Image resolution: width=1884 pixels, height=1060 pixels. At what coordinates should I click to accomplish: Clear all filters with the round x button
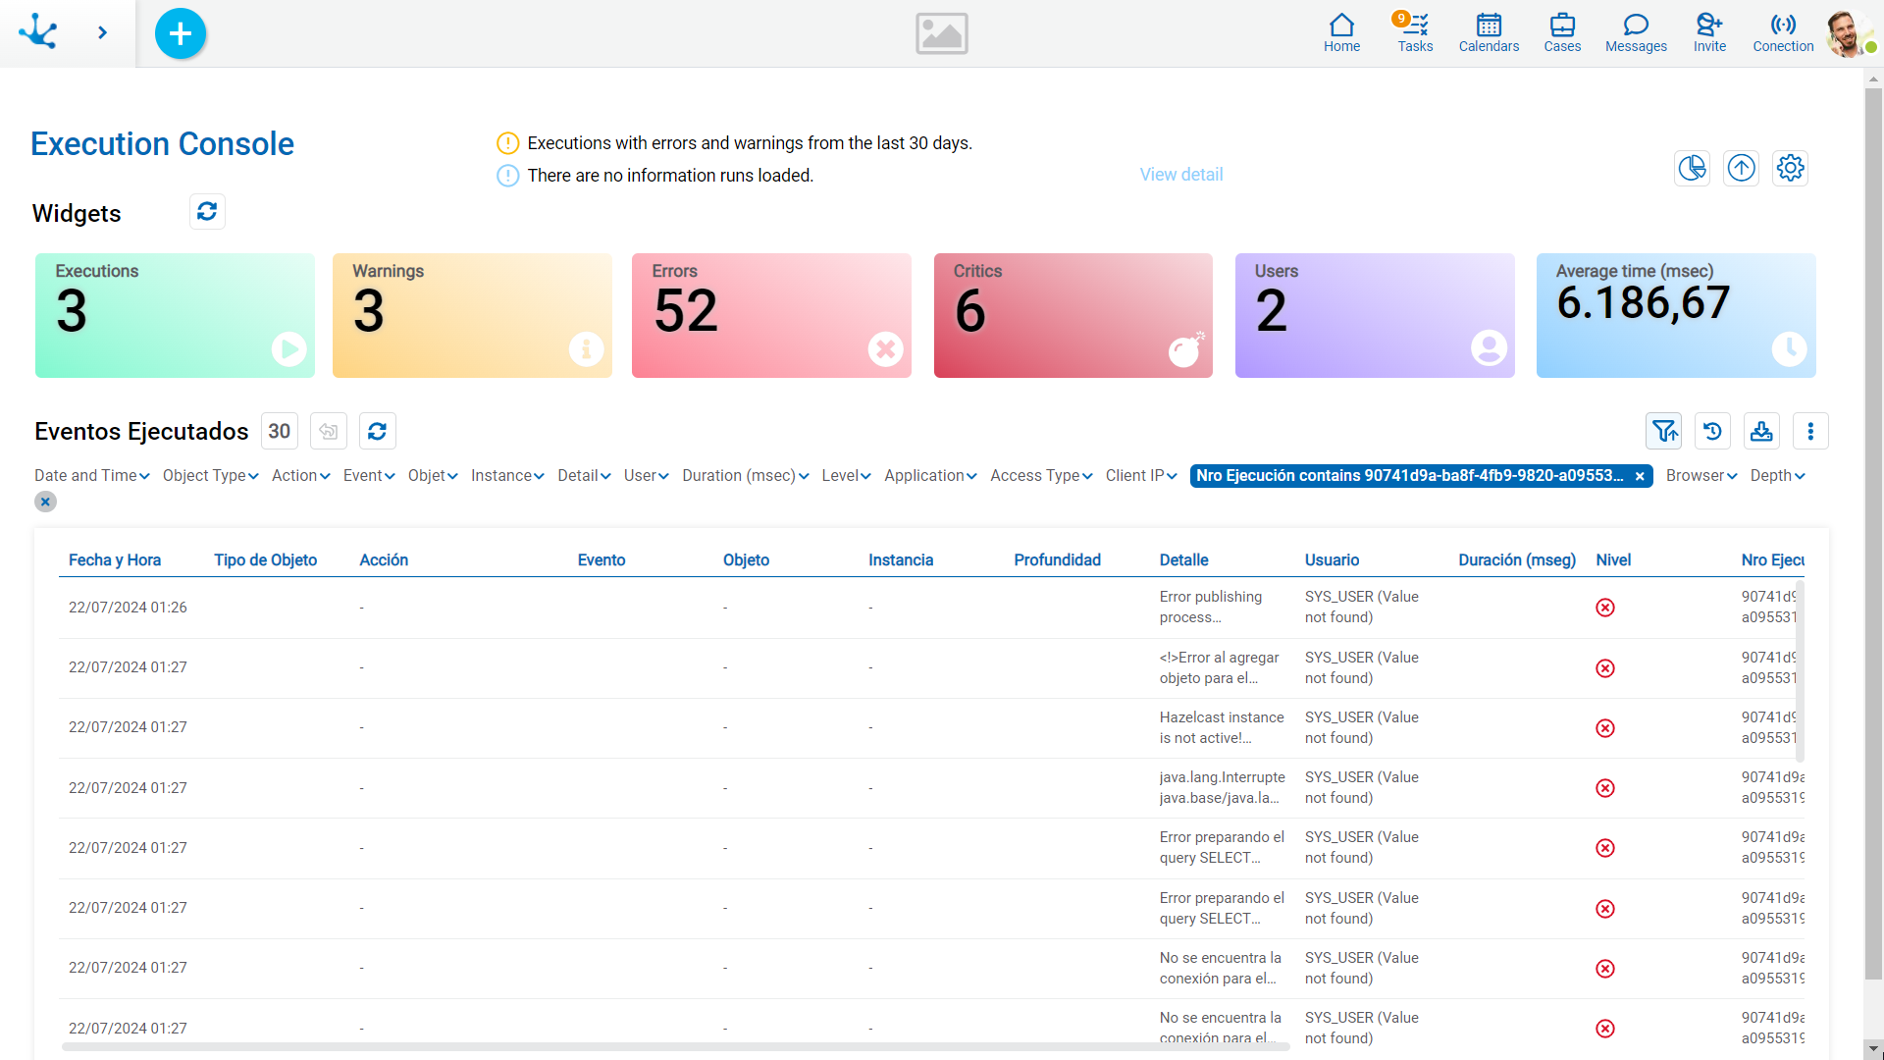(45, 502)
